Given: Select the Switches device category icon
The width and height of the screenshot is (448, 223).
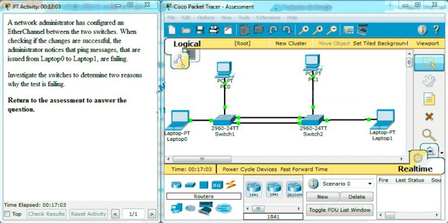Looking at the screenshot, I should point(190,186).
